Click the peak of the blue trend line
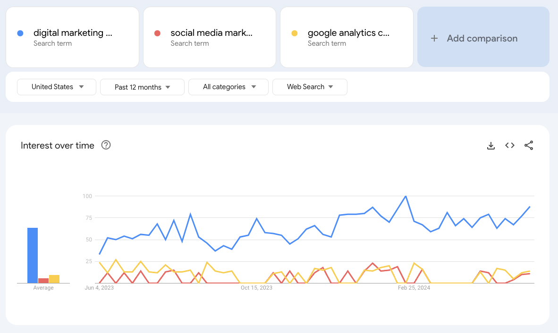The height and width of the screenshot is (333, 558). pos(405,196)
